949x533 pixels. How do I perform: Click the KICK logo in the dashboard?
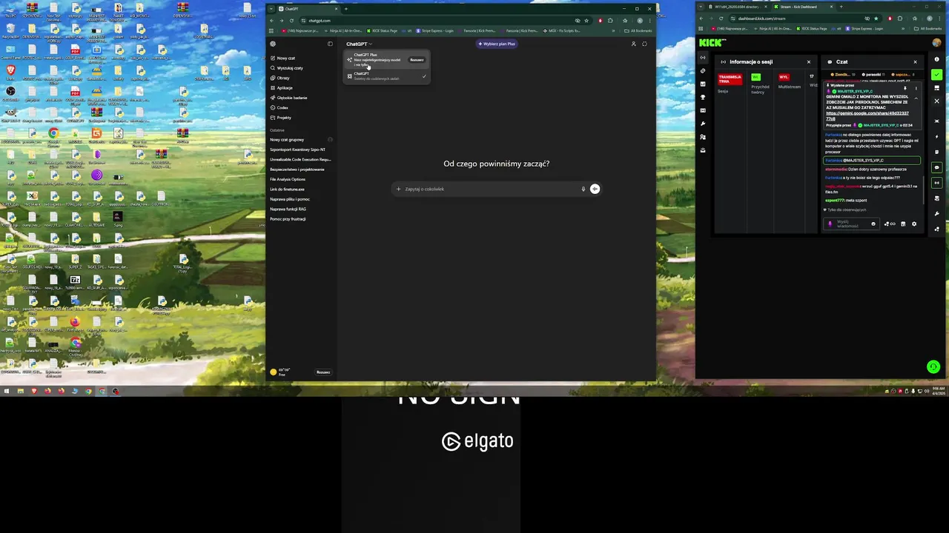click(712, 43)
